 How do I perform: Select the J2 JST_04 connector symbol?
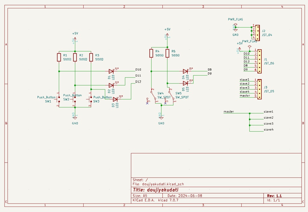click(x=257, y=33)
